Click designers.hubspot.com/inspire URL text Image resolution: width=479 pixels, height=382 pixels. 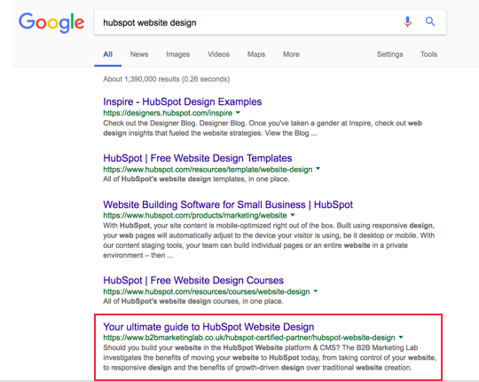pos(168,113)
